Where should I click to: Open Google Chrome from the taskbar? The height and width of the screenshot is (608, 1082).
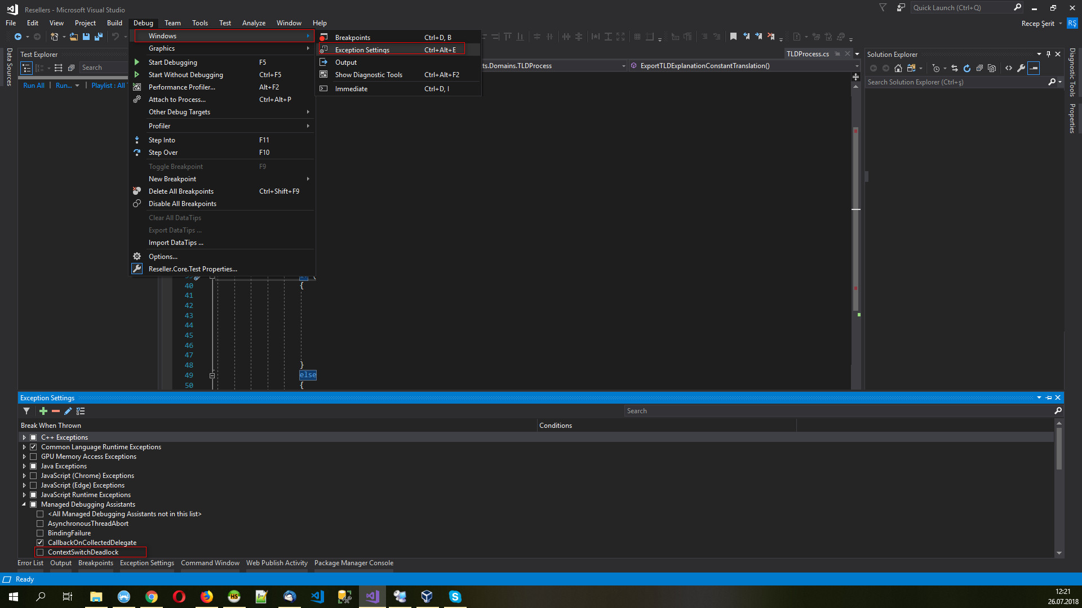(x=152, y=597)
